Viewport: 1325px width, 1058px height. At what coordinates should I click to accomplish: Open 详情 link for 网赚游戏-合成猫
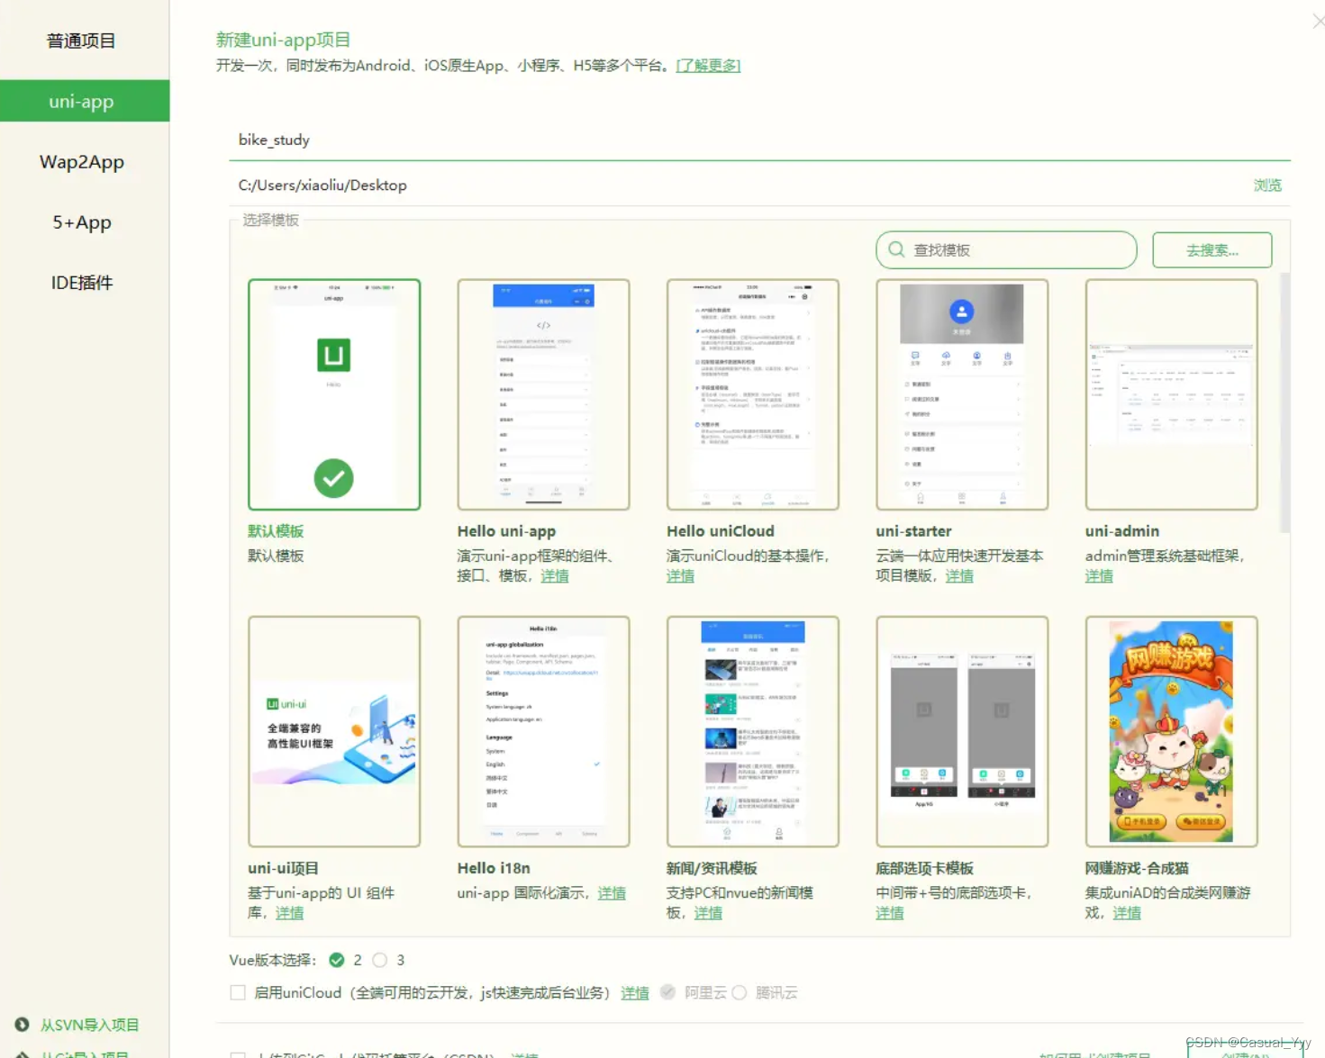[x=1127, y=913]
